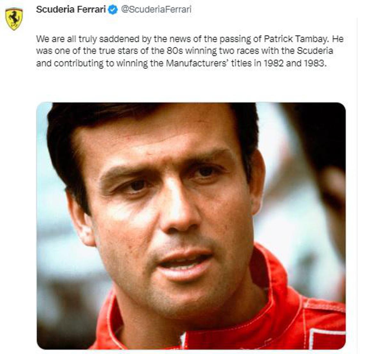Click the blue verified checkmark badge

(x=113, y=10)
